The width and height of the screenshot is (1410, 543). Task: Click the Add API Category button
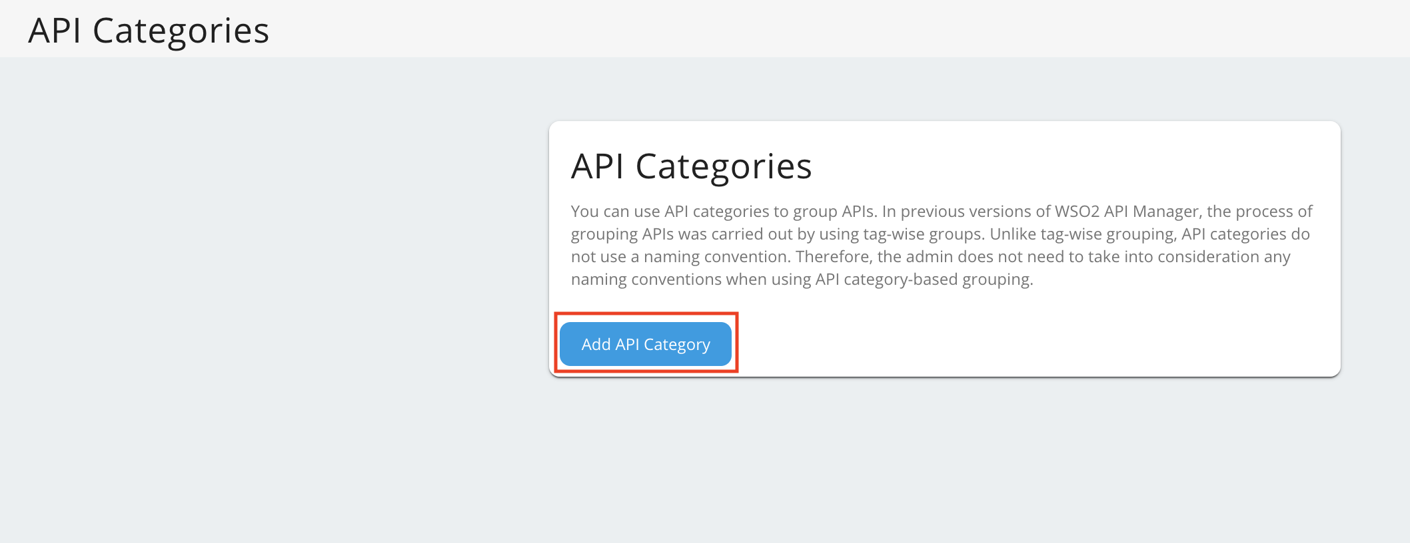pos(646,344)
